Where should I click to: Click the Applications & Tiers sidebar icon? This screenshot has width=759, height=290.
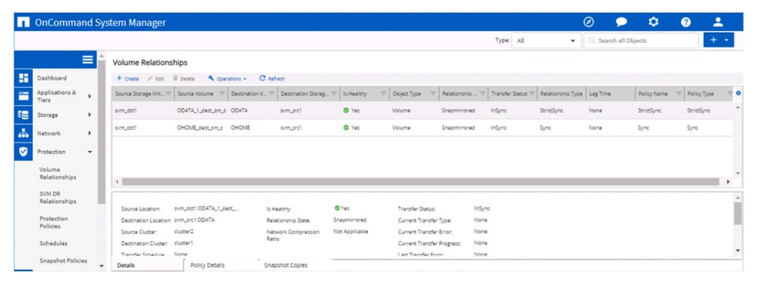point(23,96)
